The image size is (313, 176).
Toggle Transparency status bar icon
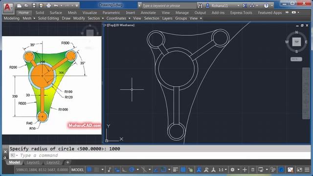pyautogui.click(x=183, y=170)
